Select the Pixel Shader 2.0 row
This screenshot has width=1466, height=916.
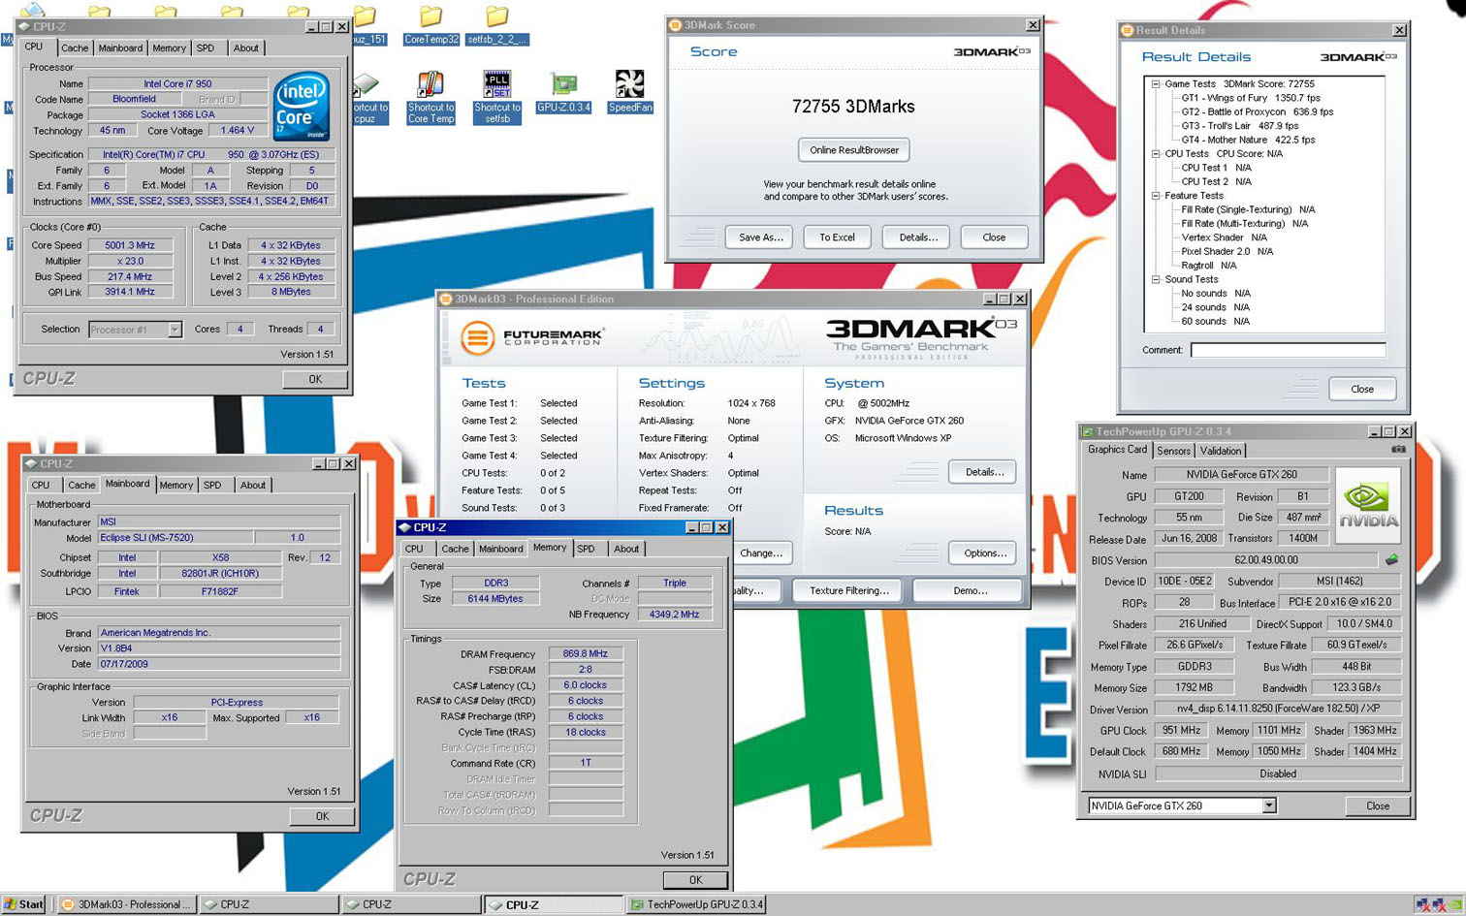click(1227, 252)
